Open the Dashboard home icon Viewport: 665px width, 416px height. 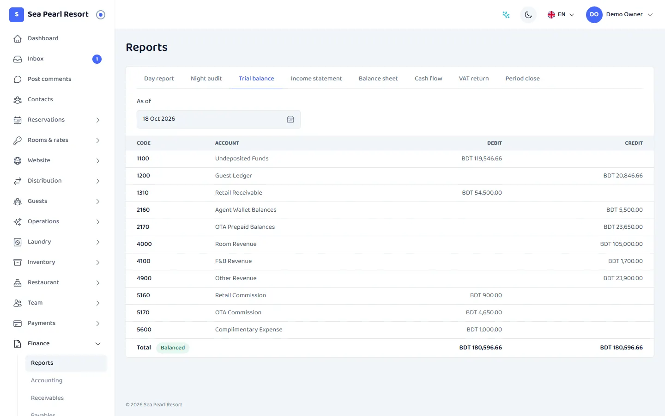[18, 38]
